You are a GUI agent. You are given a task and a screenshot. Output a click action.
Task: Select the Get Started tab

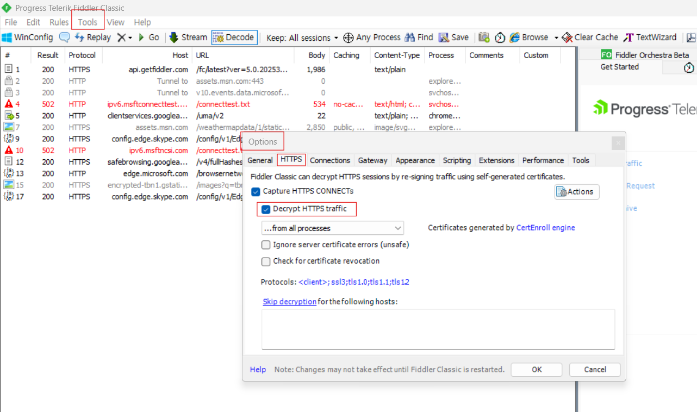(x=620, y=67)
